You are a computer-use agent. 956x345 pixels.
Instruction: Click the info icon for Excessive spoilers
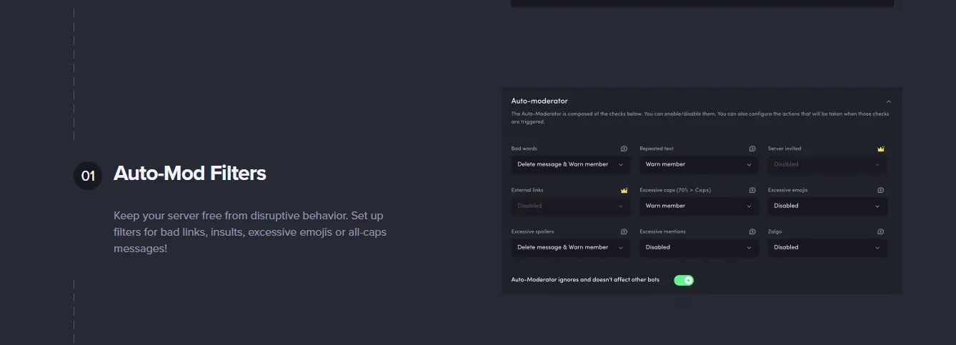coord(624,231)
